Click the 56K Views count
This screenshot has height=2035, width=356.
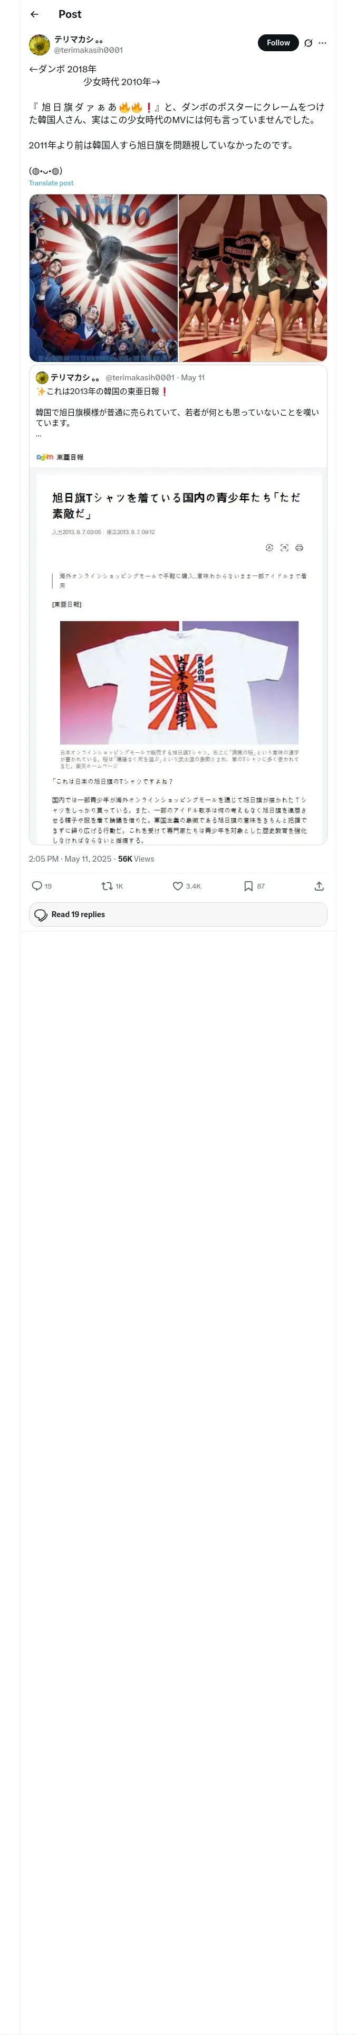click(137, 858)
